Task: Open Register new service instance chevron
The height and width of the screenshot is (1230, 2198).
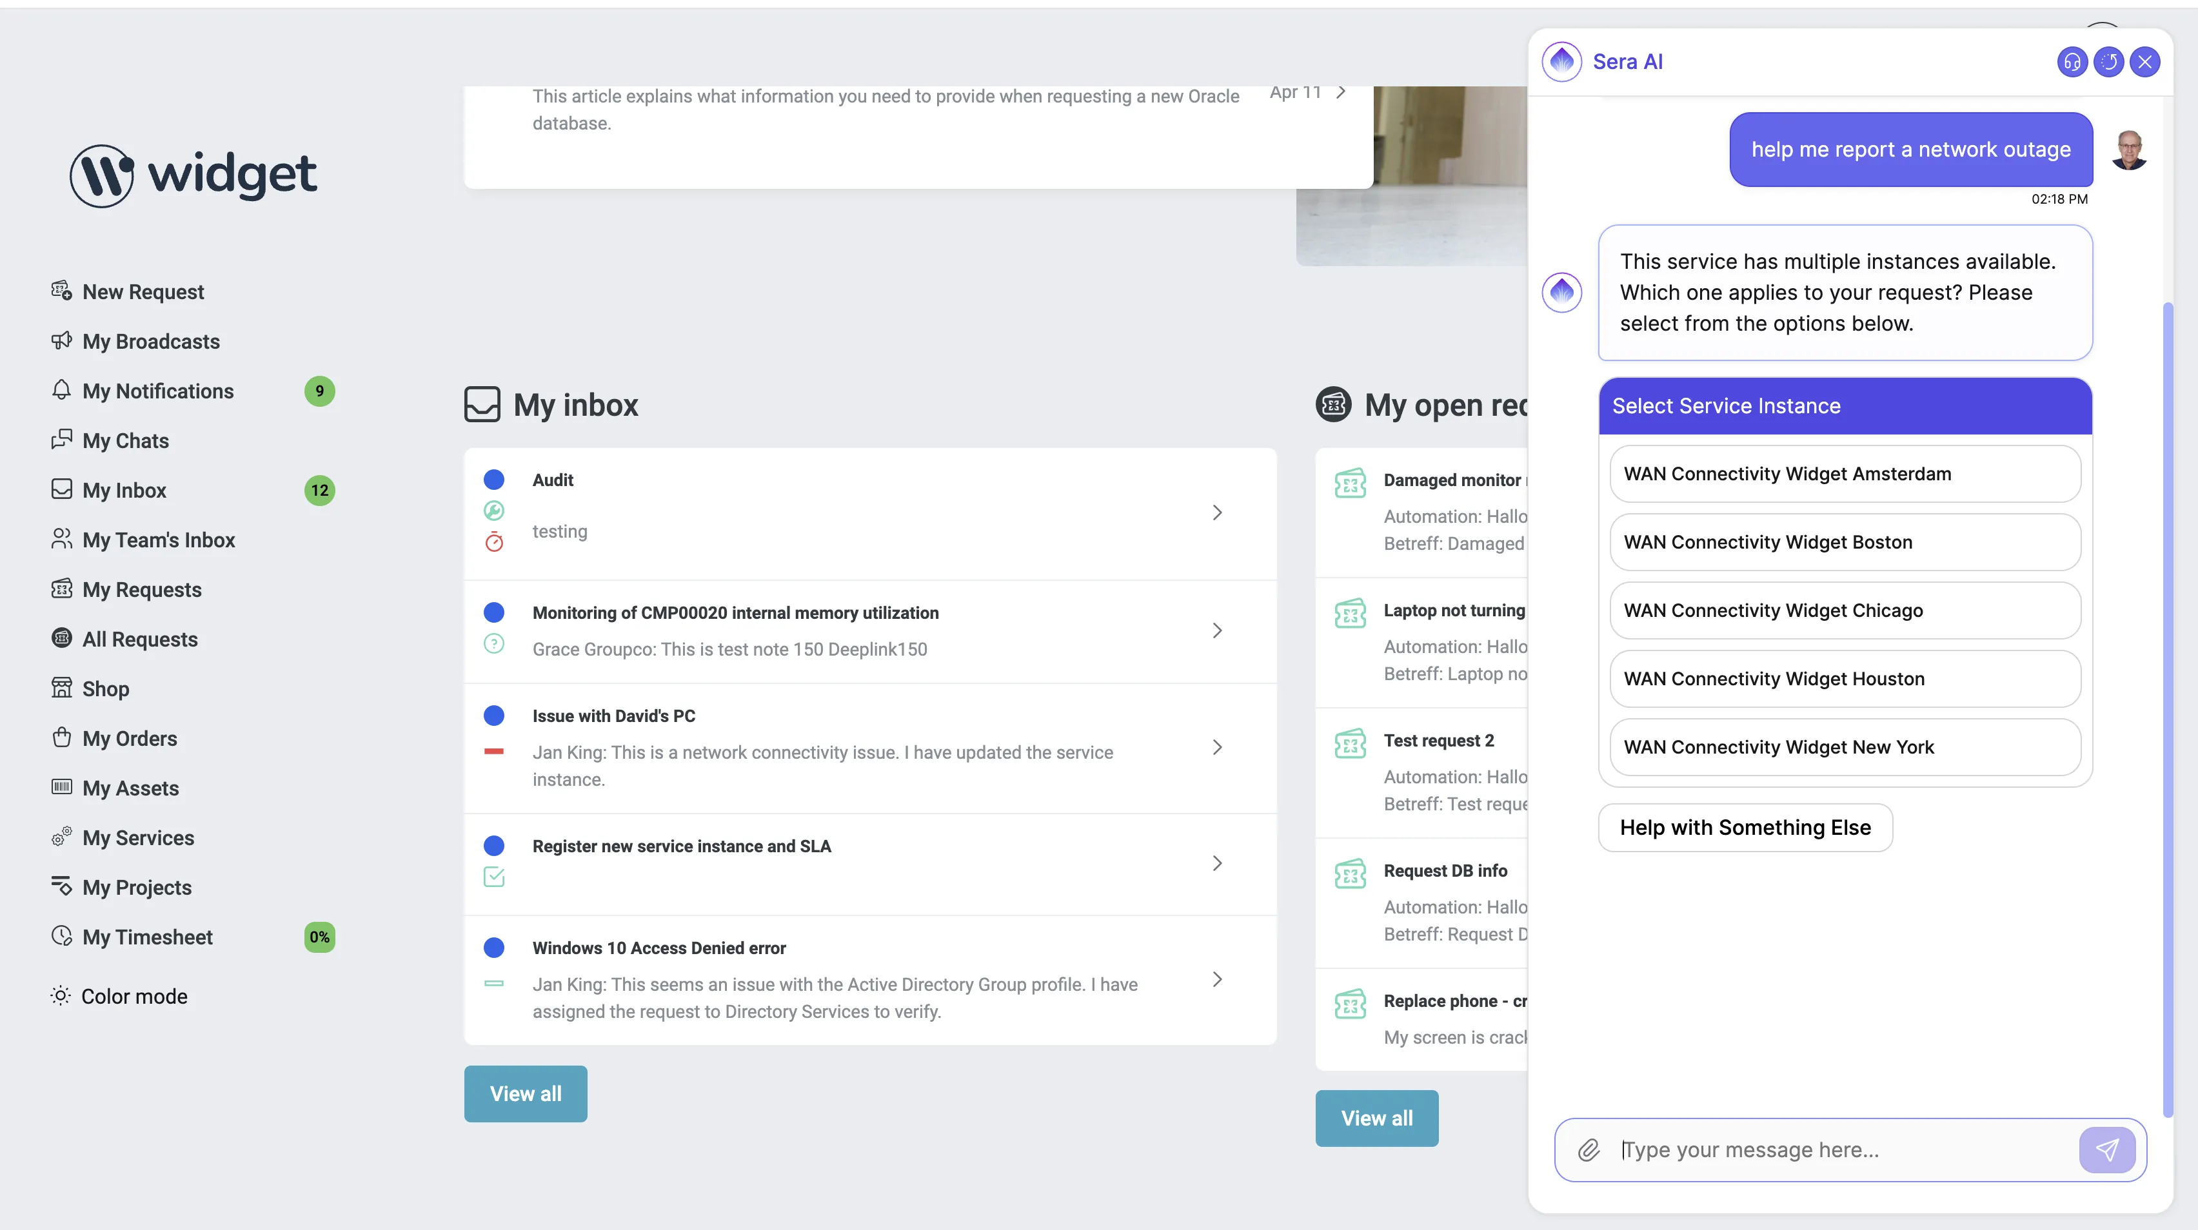Action: (x=1218, y=863)
